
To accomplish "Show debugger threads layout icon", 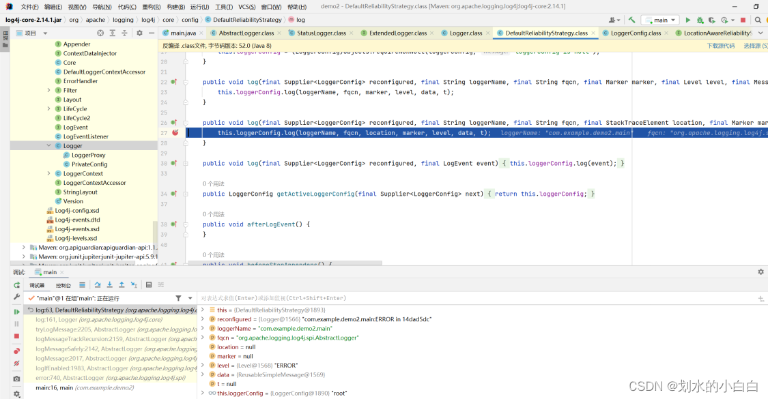I will pyautogui.click(x=83, y=285).
